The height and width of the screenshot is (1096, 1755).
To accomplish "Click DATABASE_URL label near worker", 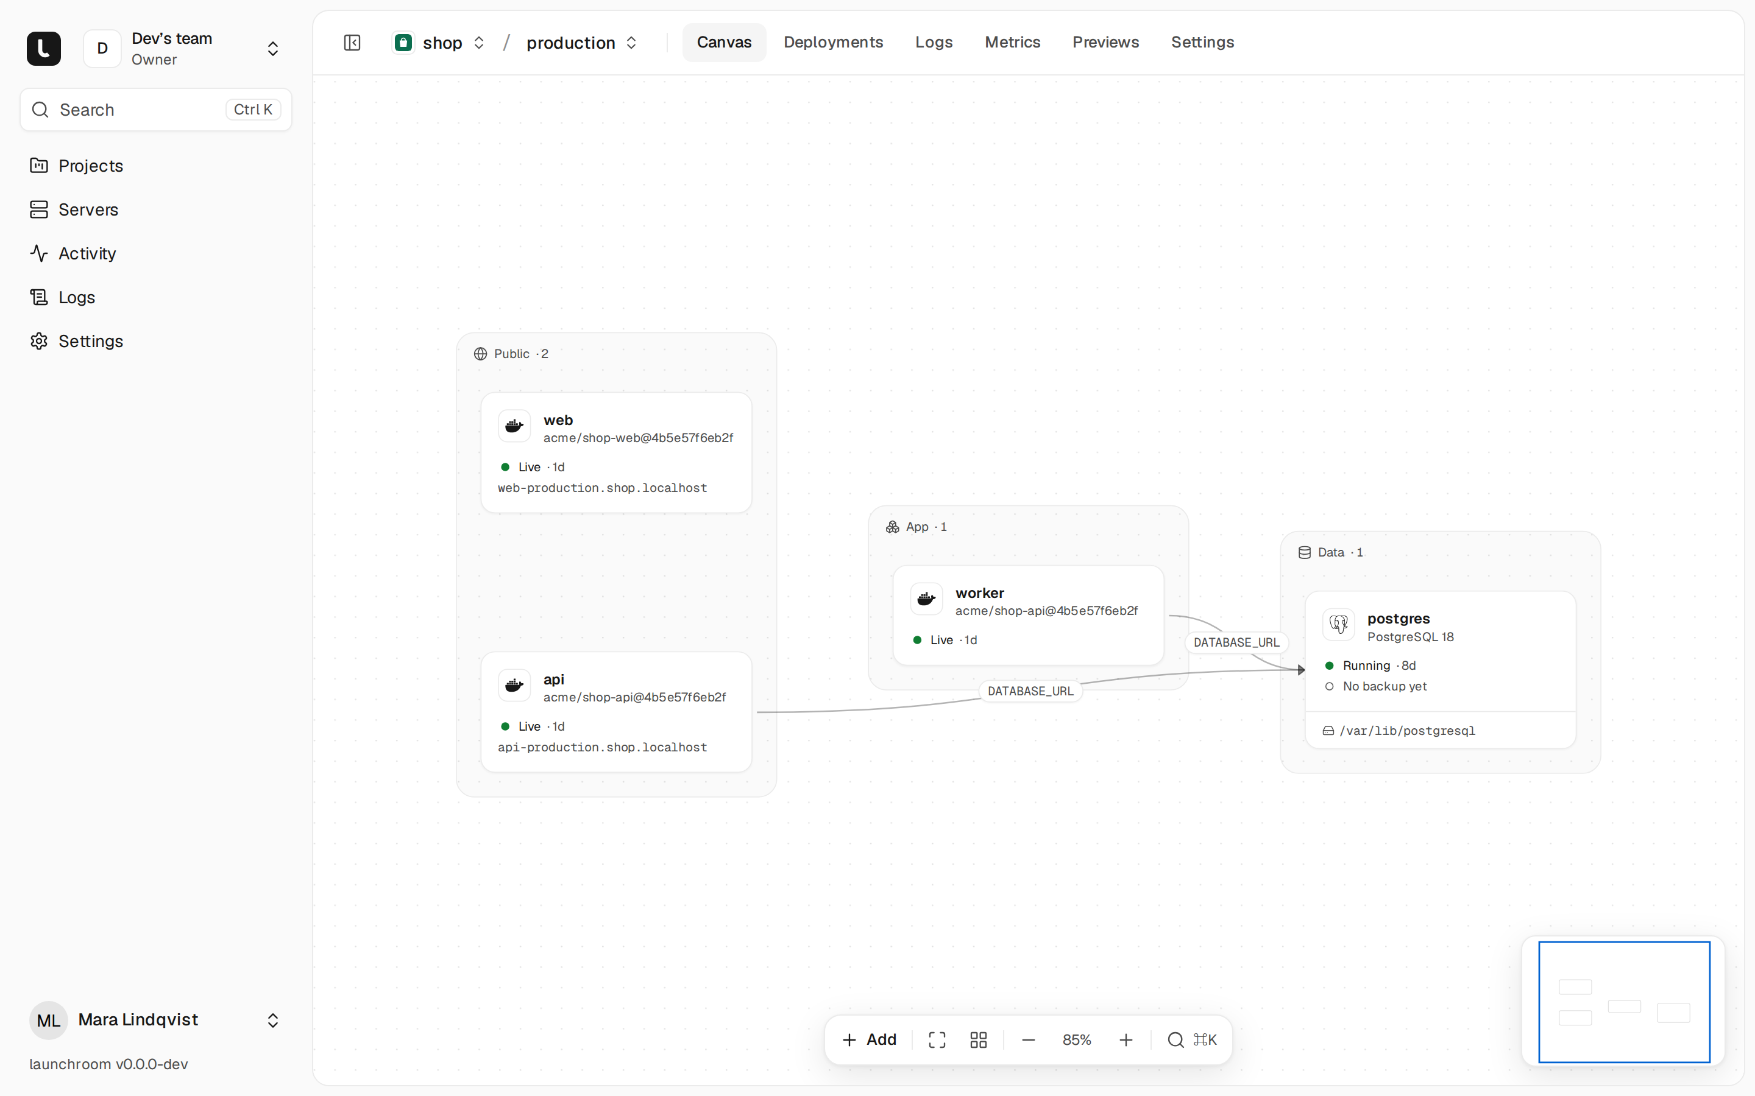I will pyautogui.click(x=1236, y=642).
